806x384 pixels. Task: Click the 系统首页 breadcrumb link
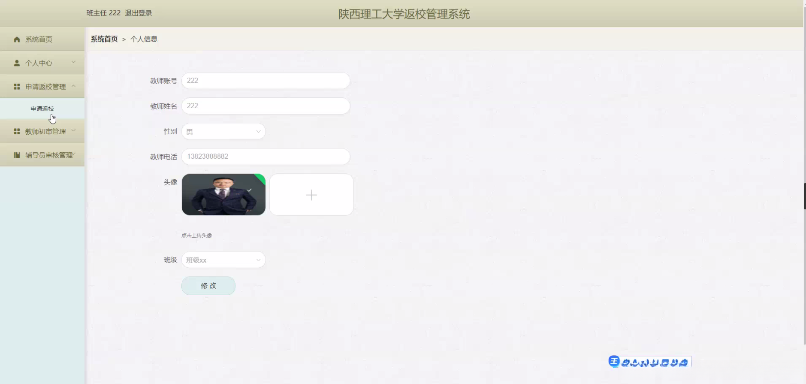click(104, 39)
